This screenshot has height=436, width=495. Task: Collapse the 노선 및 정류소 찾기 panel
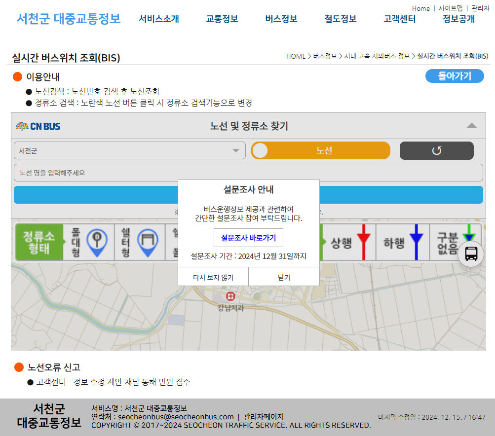(471, 126)
